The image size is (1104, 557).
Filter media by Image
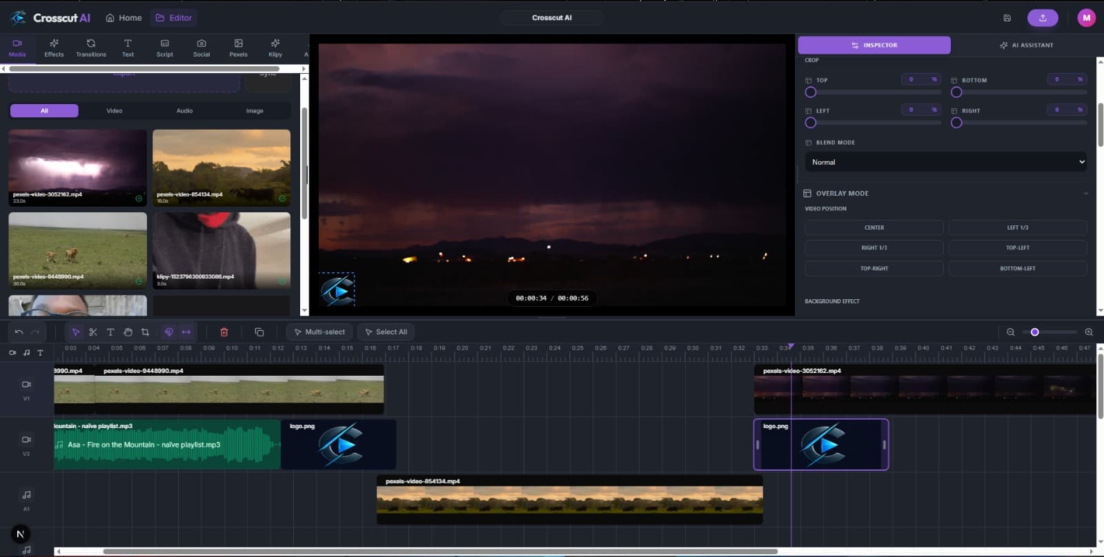(255, 110)
